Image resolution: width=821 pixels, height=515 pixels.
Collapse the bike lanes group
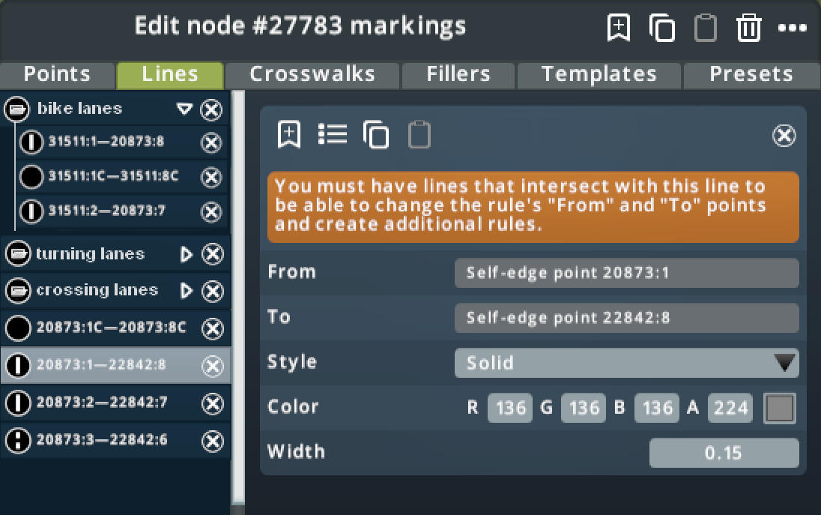pyautogui.click(x=184, y=109)
